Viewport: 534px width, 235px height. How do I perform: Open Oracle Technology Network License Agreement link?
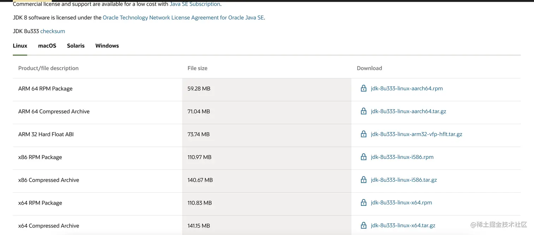click(183, 18)
